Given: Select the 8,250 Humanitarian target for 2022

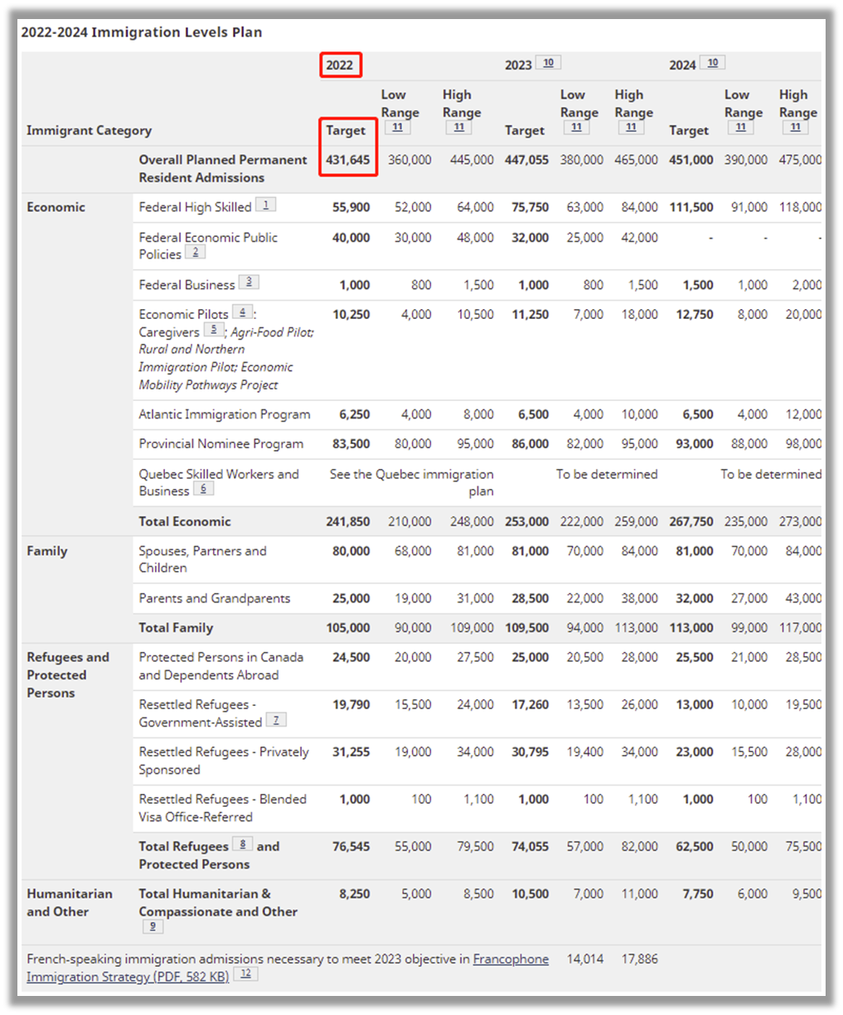Looking at the screenshot, I should (355, 894).
